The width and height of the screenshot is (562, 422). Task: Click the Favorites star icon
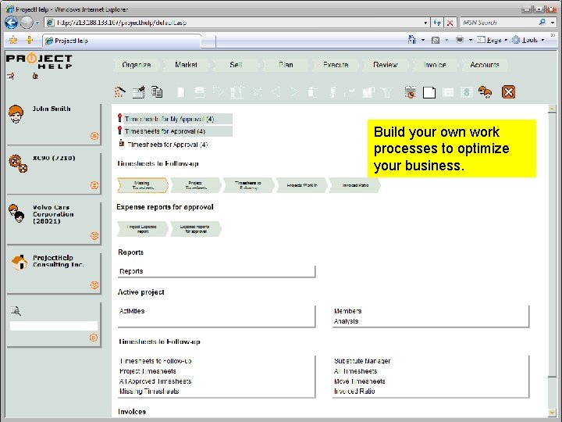pyautogui.click(x=13, y=40)
